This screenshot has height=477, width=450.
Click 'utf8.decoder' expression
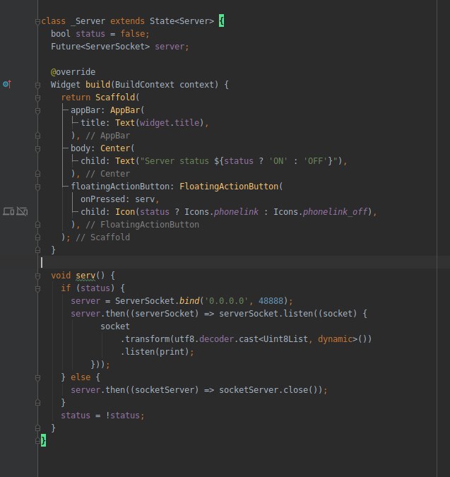pos(204,339)
